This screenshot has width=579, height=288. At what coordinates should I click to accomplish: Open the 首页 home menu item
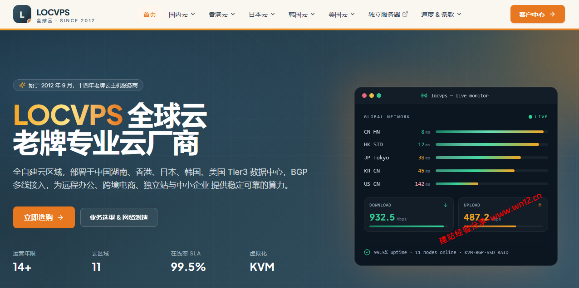150,14
